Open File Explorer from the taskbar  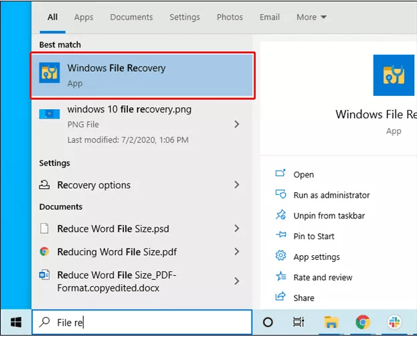[x=331, y=322]
